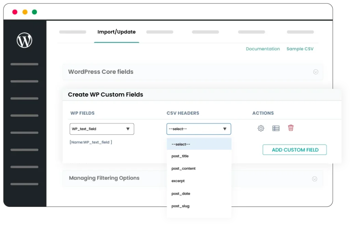Click the table mapping icon in Actions
This screenshot has width=350, height=227.
point(276,128)
